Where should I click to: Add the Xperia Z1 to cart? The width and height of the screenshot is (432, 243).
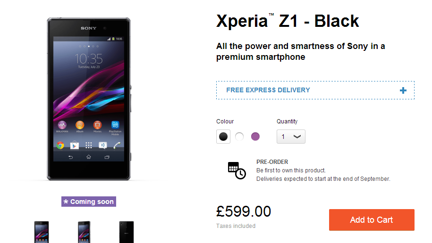click(x=372, y=220)
